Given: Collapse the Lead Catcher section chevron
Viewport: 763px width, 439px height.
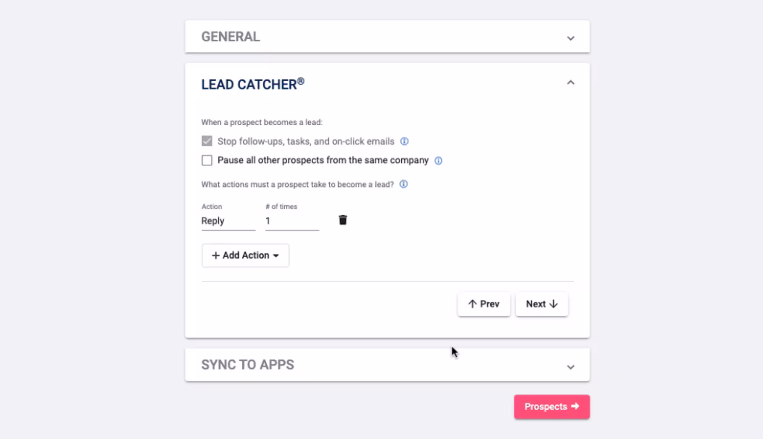Looking at the screenshot, I should tap(570, 83).
